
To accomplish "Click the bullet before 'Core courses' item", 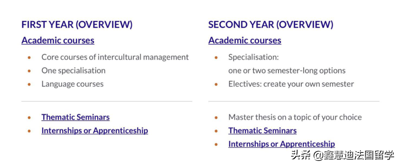I will [x=30, y=57].
